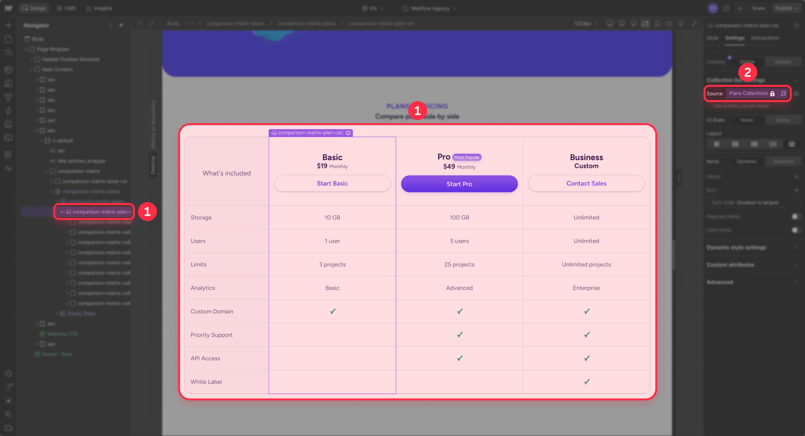Expand Custom attributes section

[x=753, y=265]
